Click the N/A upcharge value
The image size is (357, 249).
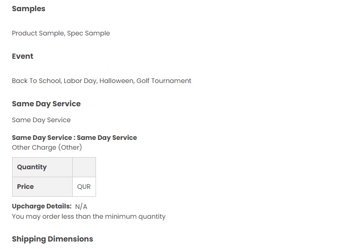81,207
